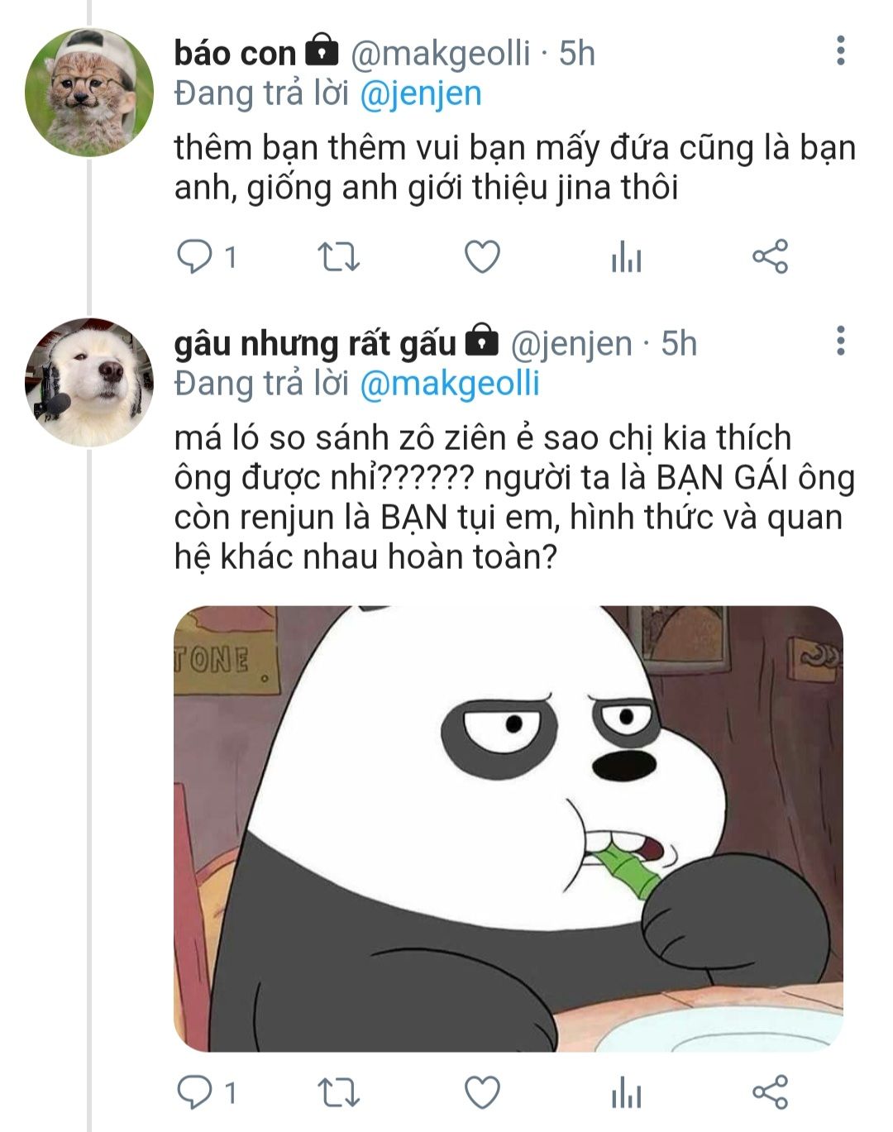Image resolution: width=893 pixels, height=1132 pixels.
Task: Open the @makgeolli mention link
Action: coord(450,384)
